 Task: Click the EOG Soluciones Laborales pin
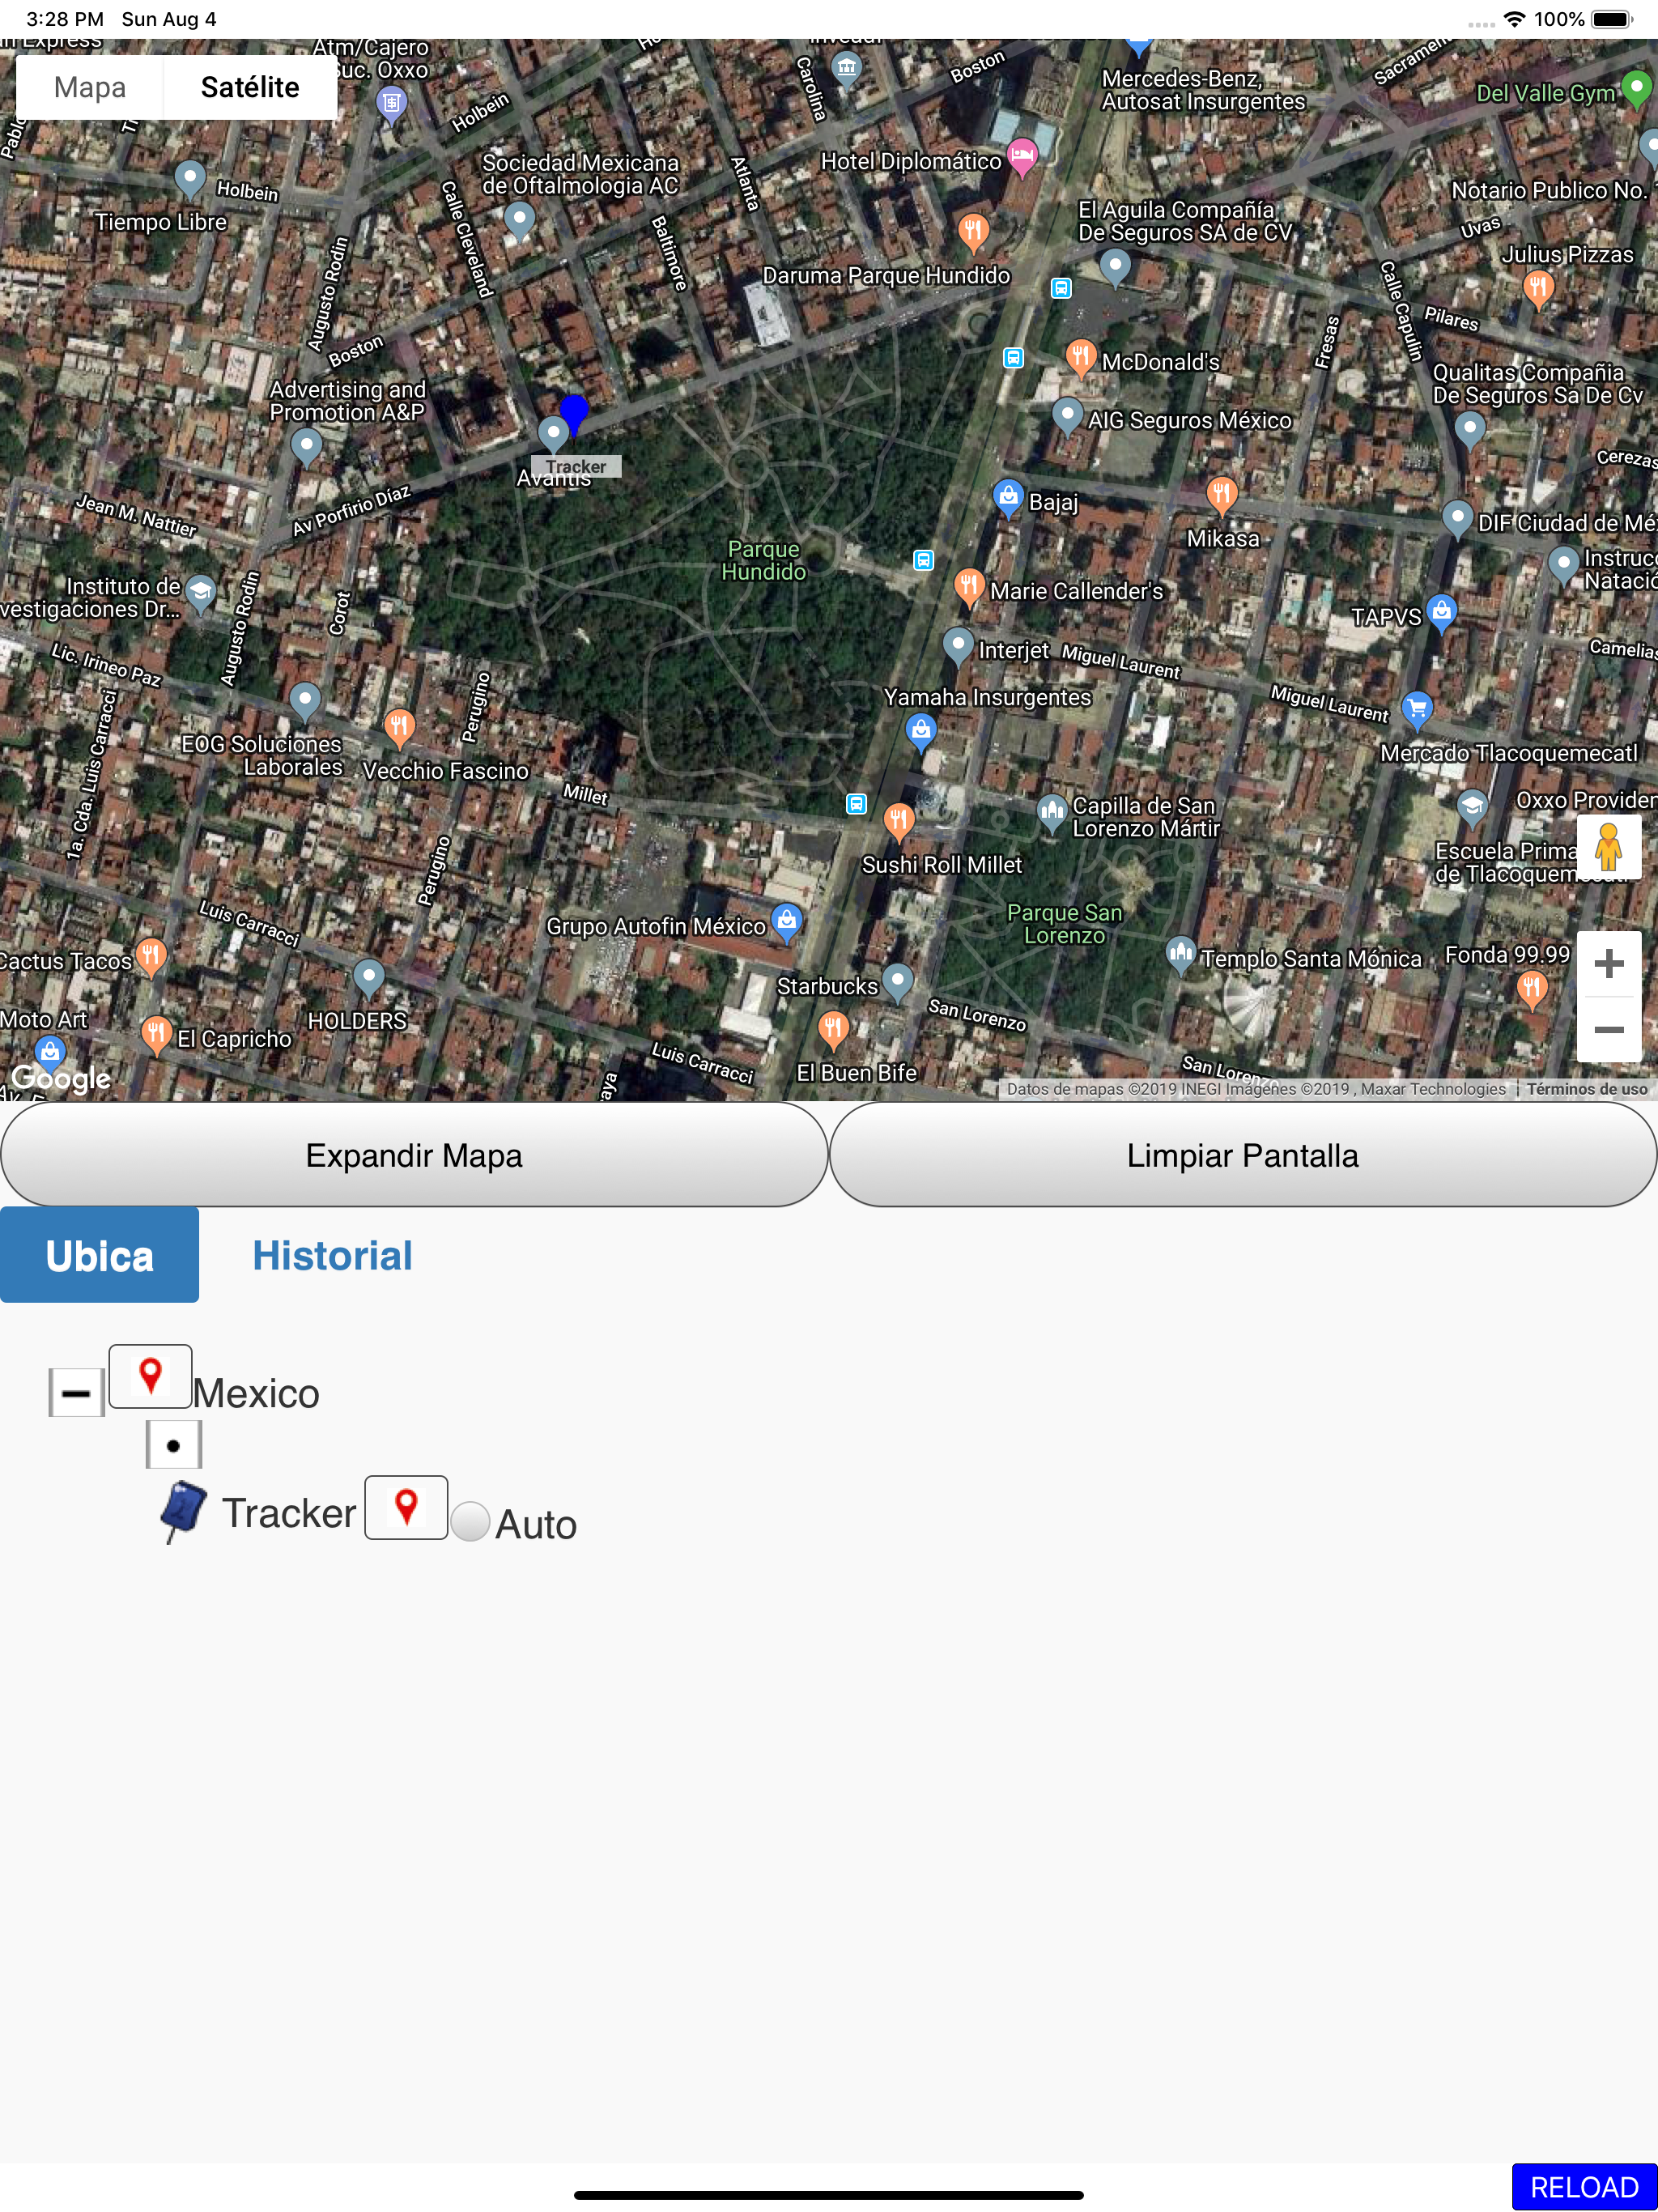305,700
